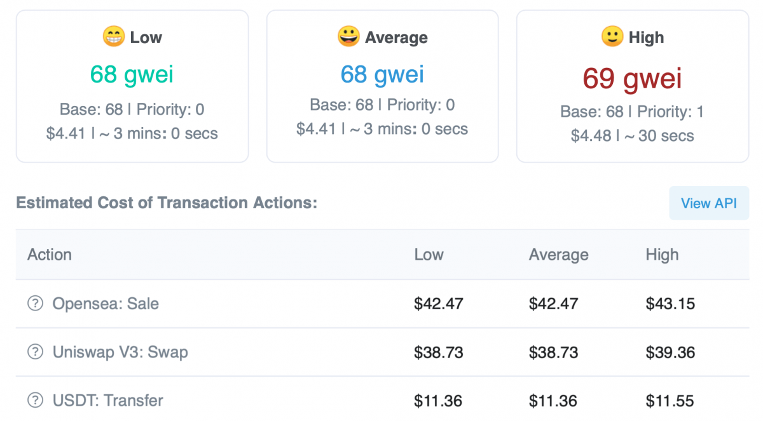Click help icon next to USDT: Transfer

click(x=35, y=401)
